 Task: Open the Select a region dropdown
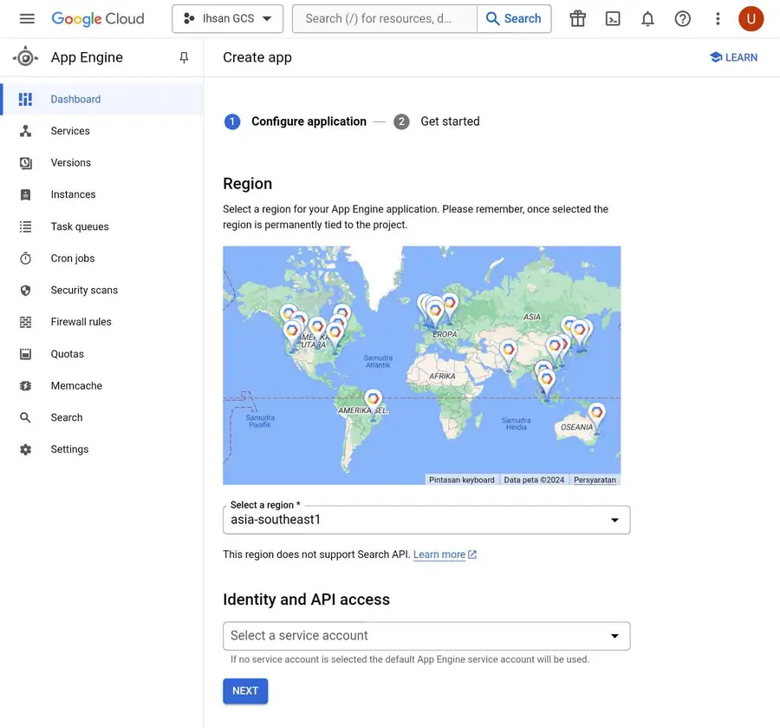[426, 520]
